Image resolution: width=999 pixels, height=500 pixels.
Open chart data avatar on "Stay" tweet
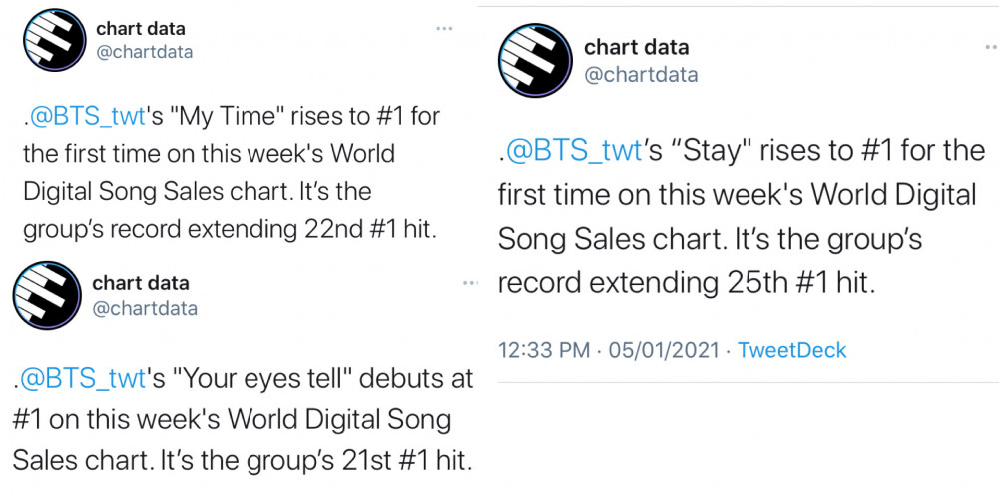pyautogui.click(x=535, y=61)
